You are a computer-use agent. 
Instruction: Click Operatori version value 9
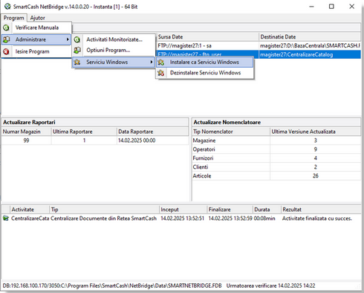[316, 149]
